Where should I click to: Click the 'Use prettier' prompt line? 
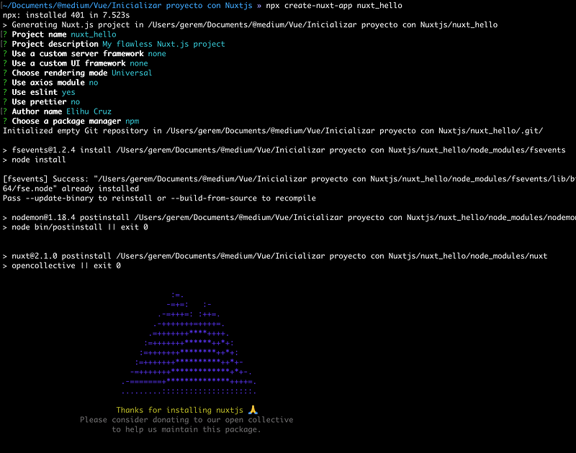click(x=41, y=101)
